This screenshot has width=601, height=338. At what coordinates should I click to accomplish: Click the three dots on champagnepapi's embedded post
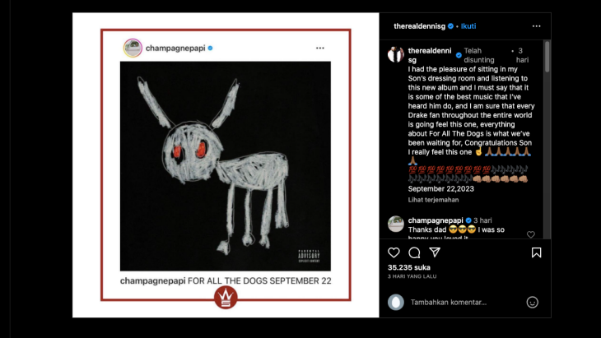(x=320, y=48)
